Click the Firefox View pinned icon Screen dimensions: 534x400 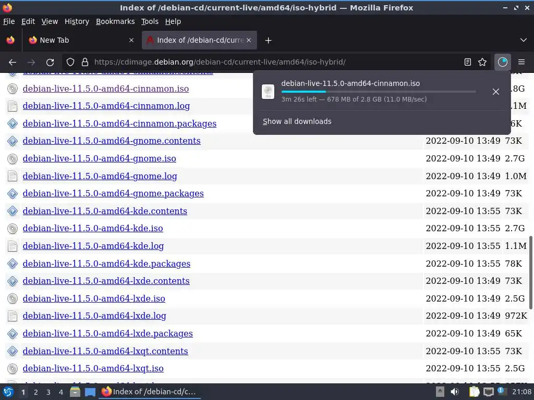click(x=10, y=40)
